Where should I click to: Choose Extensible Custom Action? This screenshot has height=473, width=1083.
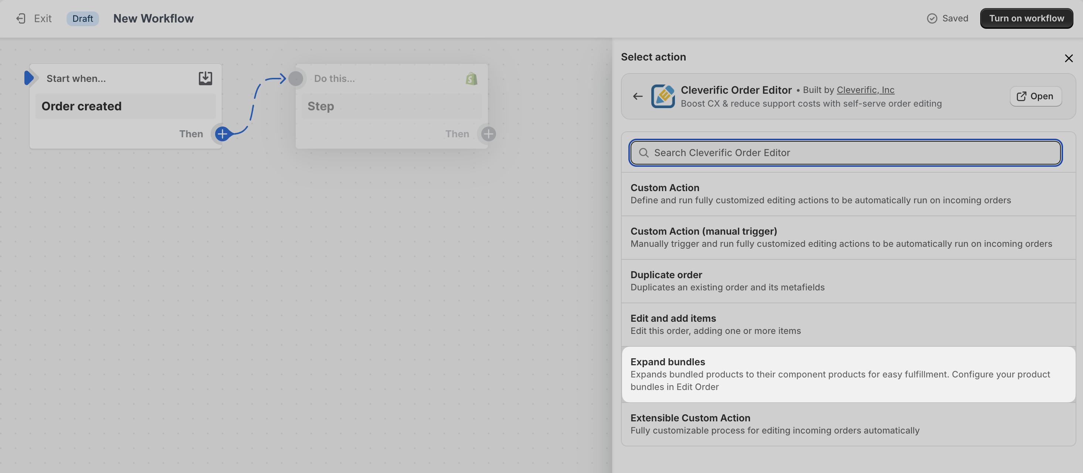[x=848, y=424]
